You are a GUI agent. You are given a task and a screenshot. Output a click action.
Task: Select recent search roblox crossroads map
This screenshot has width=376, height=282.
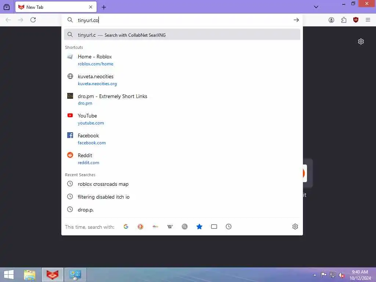coord(182,184)
